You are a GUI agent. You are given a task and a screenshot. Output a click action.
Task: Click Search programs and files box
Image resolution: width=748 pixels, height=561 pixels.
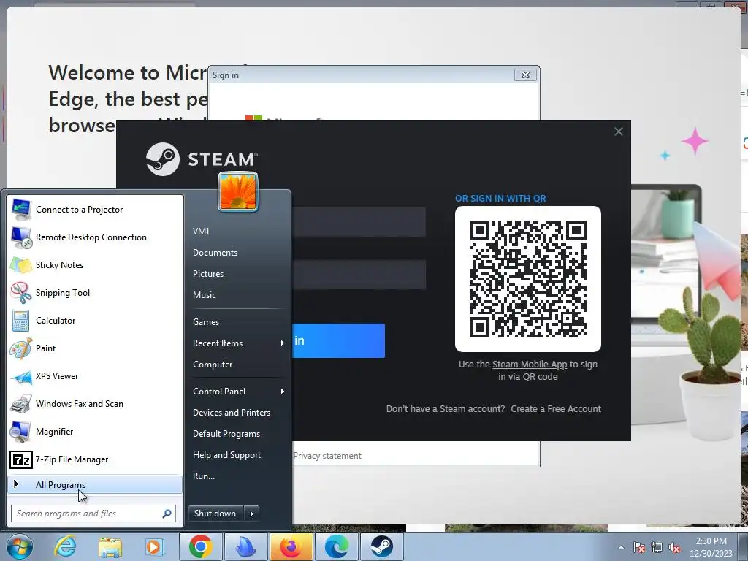click(93, 514)
